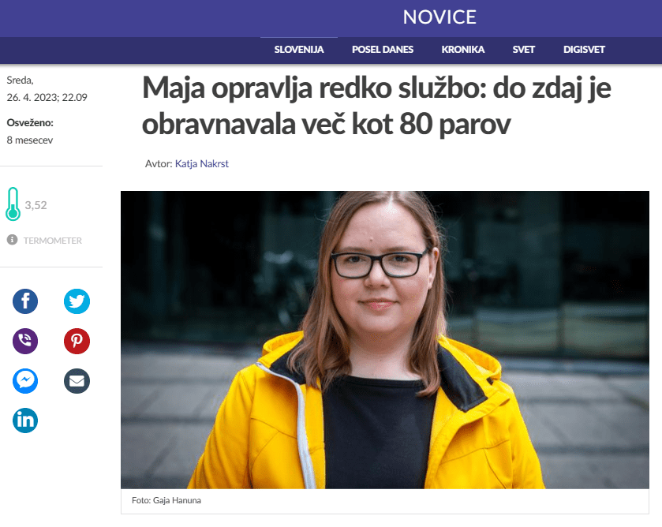Image resolution: width=662 pixels, height=527 pixels.
Task: Go to Posel danes section
Action: tap(383, 50)
